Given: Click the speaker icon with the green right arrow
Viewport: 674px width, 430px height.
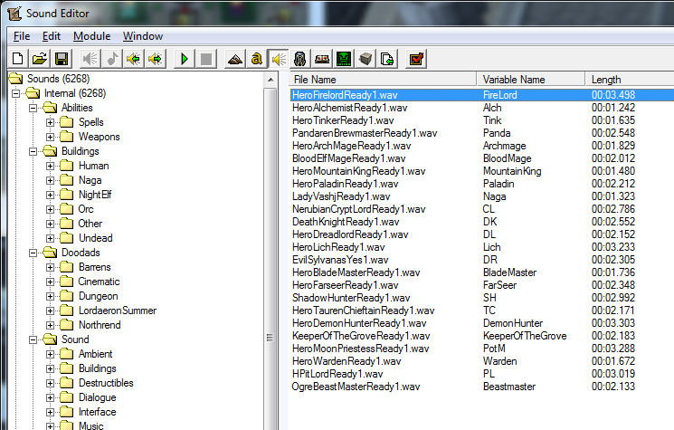Looking at the screenshot, I should pos(156,59).
